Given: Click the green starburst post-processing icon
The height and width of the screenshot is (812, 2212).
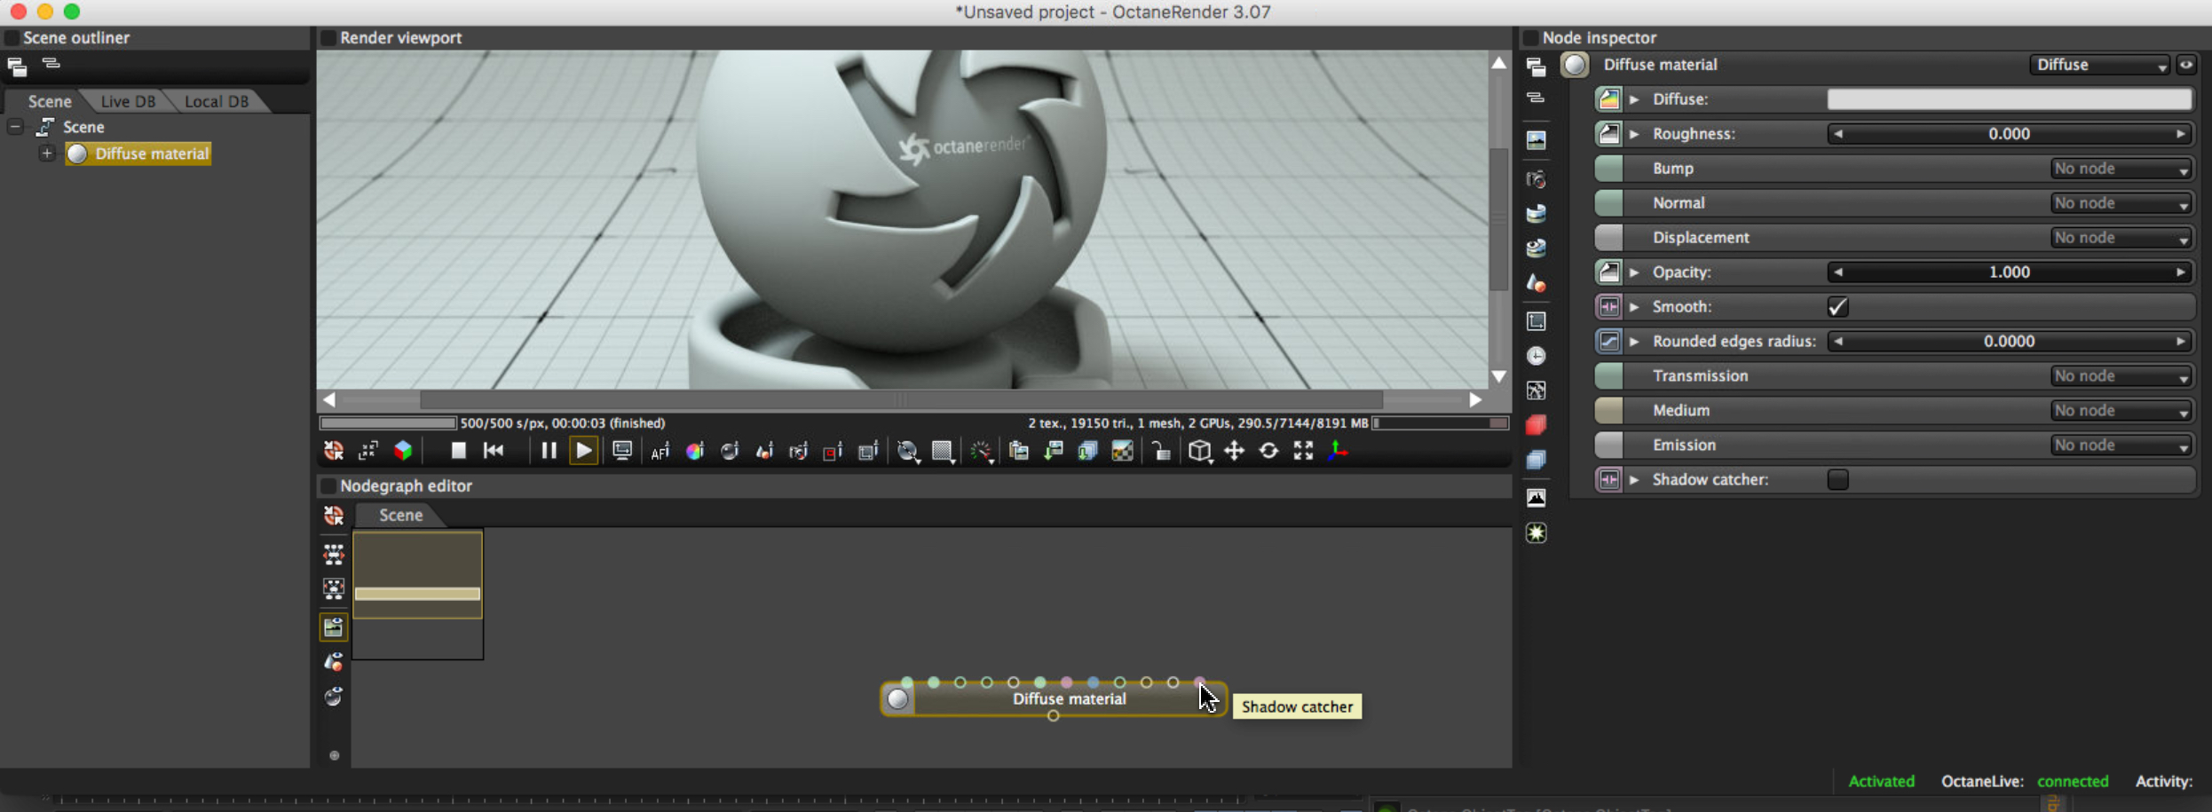Looking at the screenshot, I should pyautogui.click(x=1537, y=532).
